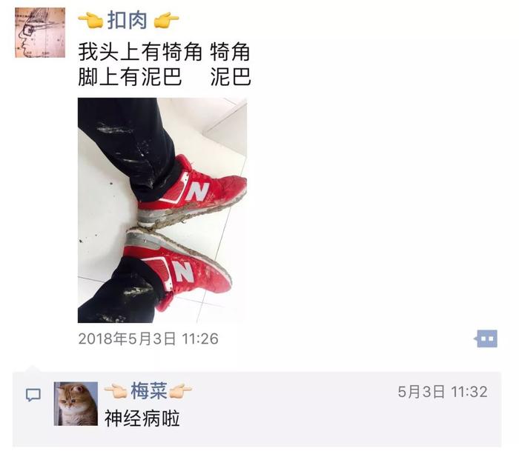The image size is (519, 457).
Task: Tap the 扣肉 username
Action: pyautogui.click(x=127, y=20)
